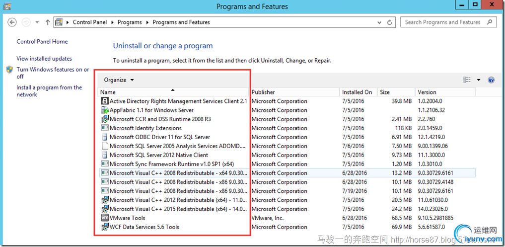Click the search magnifier icon

tap(490, 22)
